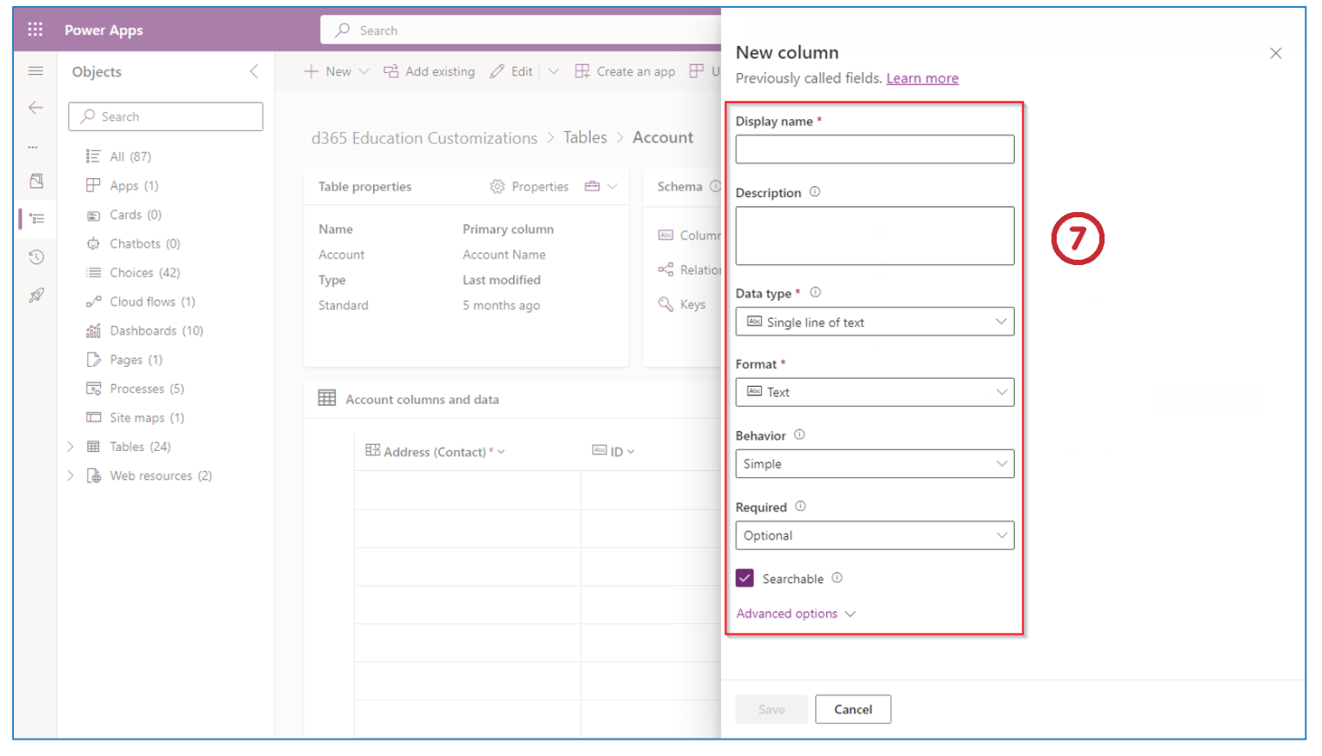This screenshot has width=1322, height=756.
Task: Click the info icon beside Data type
Action: click(x=815, y=293)
